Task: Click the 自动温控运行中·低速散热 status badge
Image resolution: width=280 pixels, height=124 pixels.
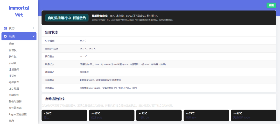Action: coord(67,18)
